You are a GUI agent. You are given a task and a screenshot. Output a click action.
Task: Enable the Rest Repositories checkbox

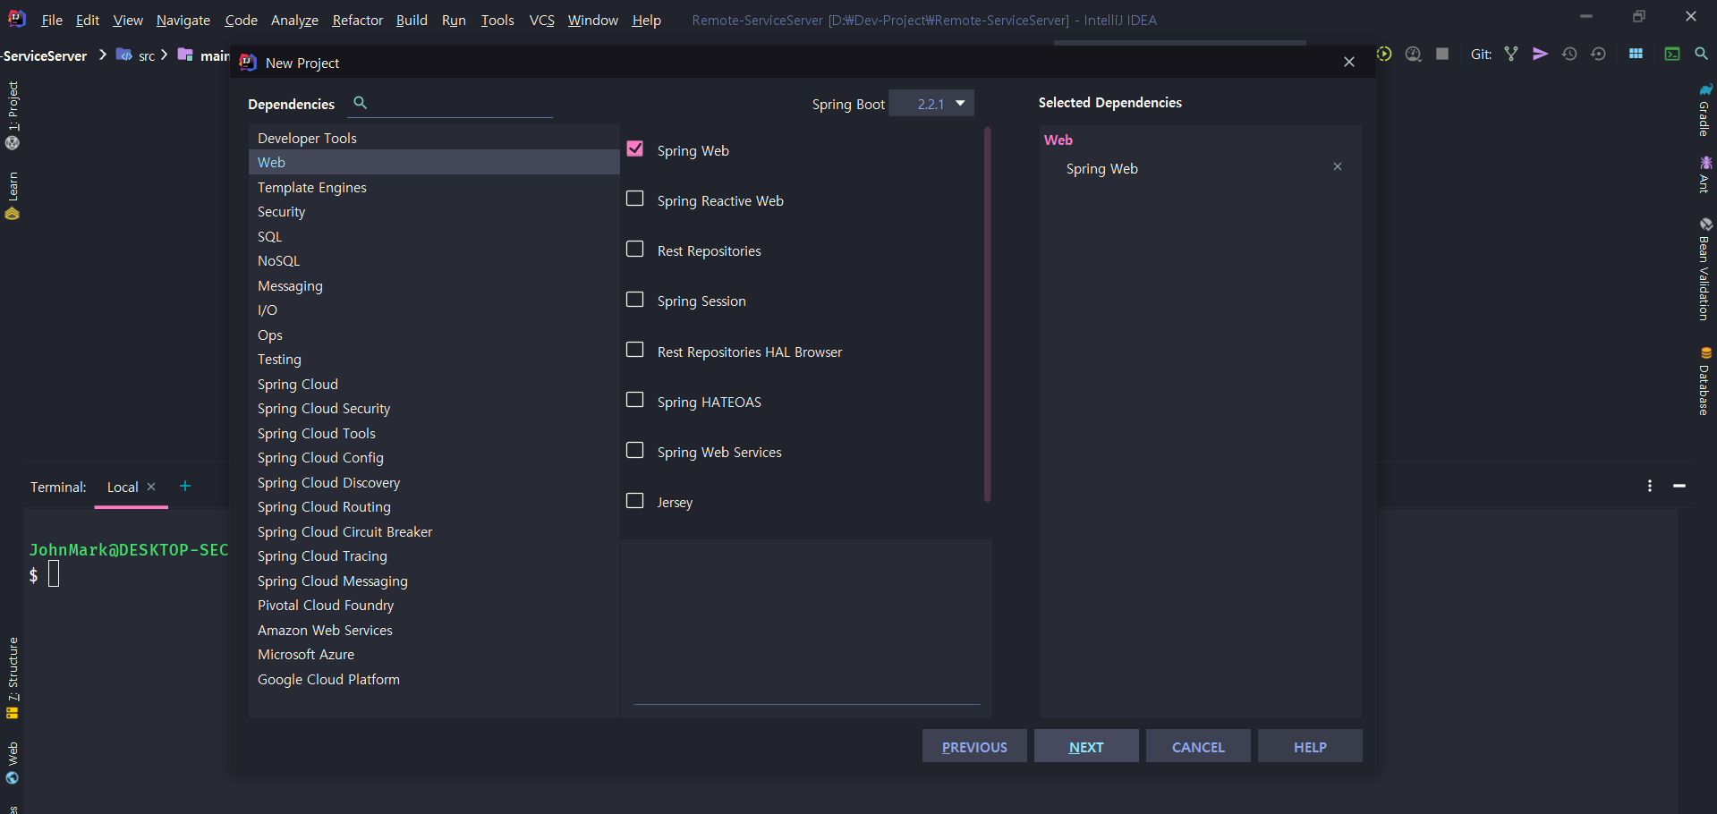635,249
